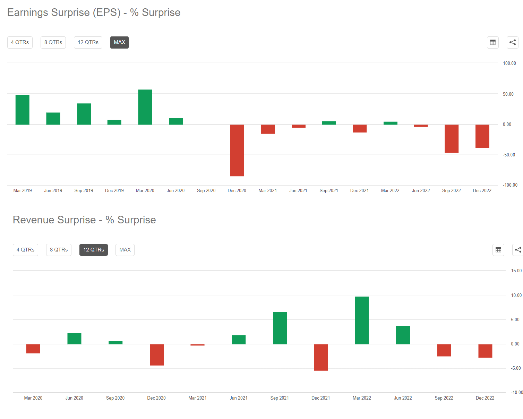Switch EPS chart to 12 QTRs view

click(x=88, y=42)
